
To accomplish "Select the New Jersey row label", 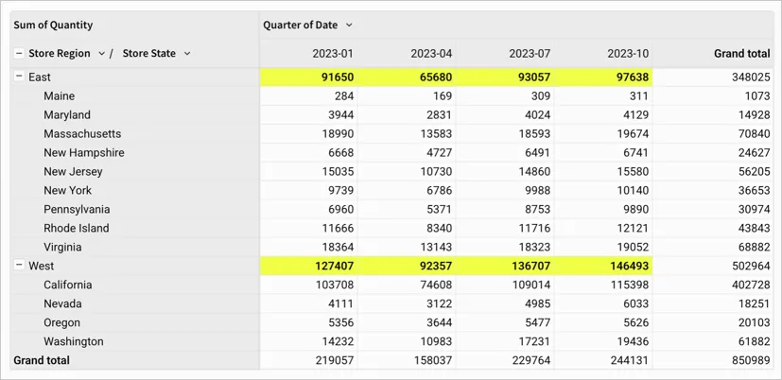I will pyautogui.click(x=73, y=171).
